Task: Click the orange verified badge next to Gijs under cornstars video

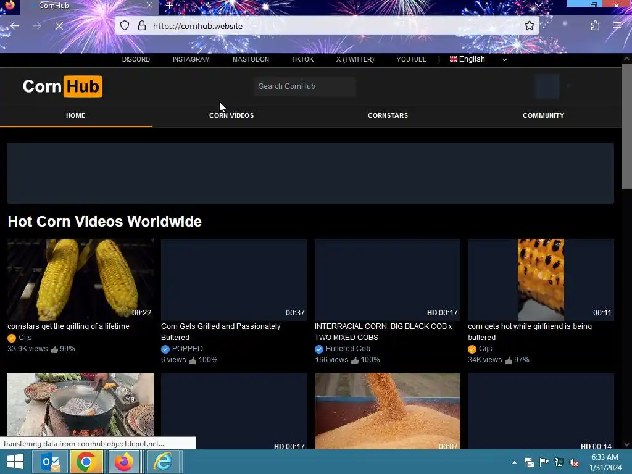Action: 12,338
